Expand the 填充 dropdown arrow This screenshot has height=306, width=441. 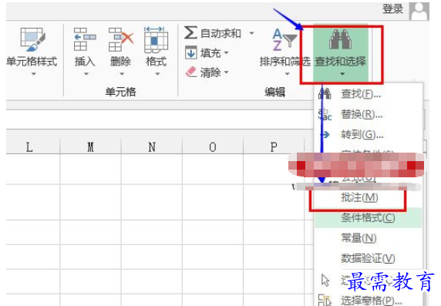pyautogui.click(x=227, y=52)
